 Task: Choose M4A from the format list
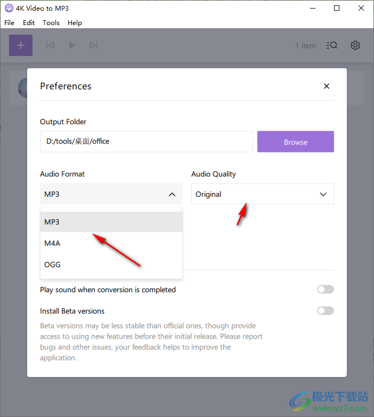click(x=111, y=243)
